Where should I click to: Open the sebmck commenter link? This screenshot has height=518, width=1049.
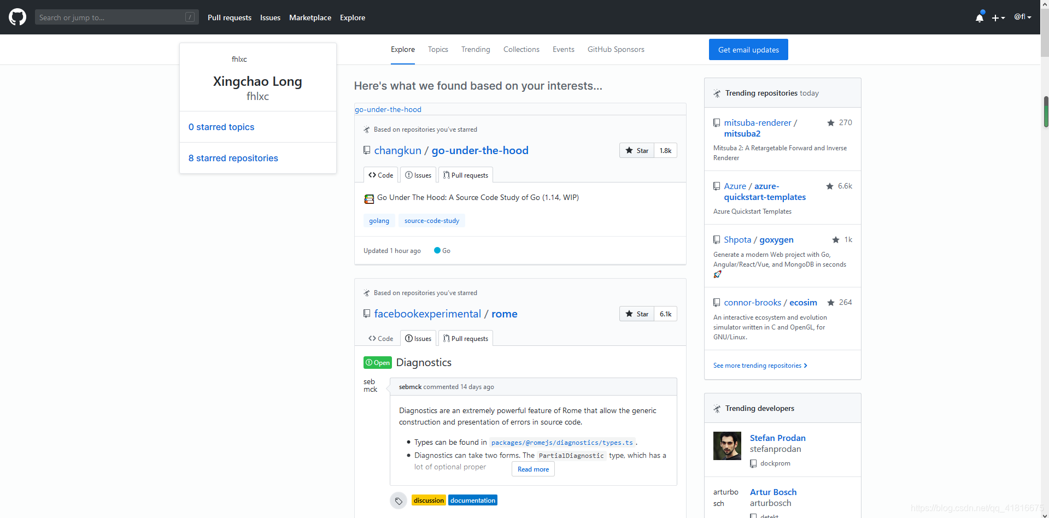pos(410,386)
